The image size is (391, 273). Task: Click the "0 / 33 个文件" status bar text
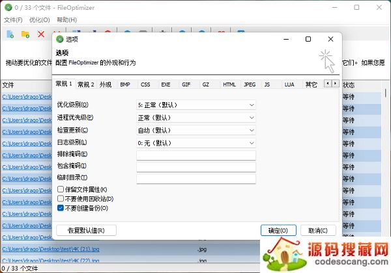tap(20, 268)
